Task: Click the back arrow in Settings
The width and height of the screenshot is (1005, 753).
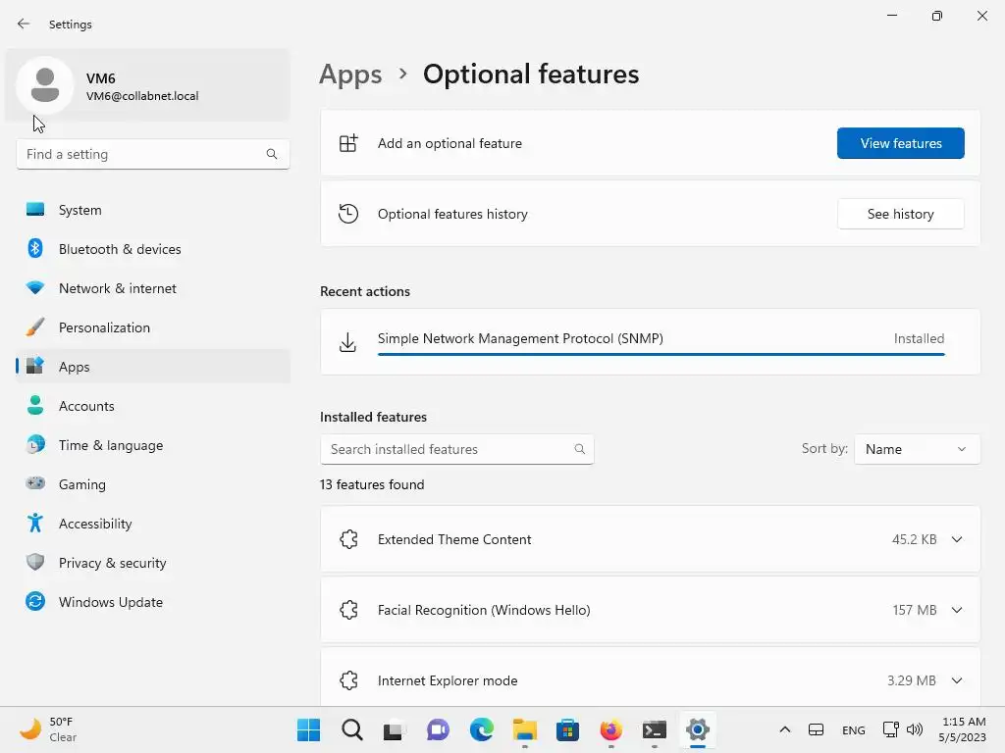Action: pos(24,24)
